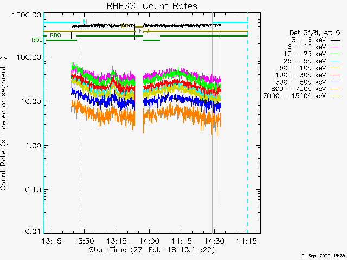Click the '100.00' y-axis tick label
This screenshot has height=260, width=347.
click(x=29, y=57)
